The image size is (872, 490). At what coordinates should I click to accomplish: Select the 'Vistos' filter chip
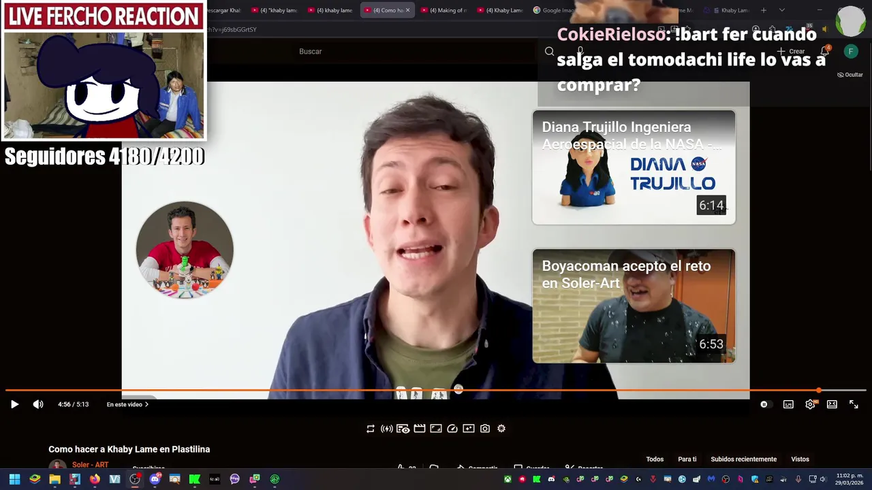click(800, 459)
